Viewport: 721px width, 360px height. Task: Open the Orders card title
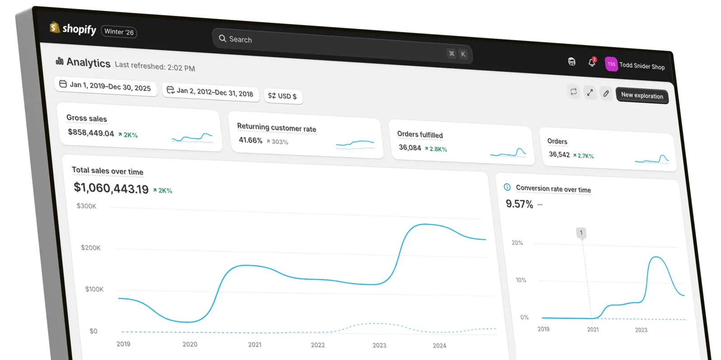click(557, 141)
